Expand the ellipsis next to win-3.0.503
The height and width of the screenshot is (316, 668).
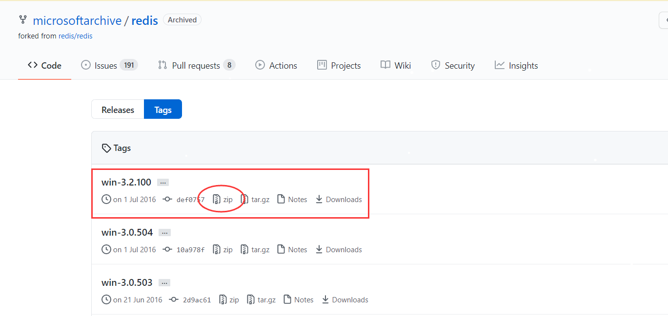164,283
